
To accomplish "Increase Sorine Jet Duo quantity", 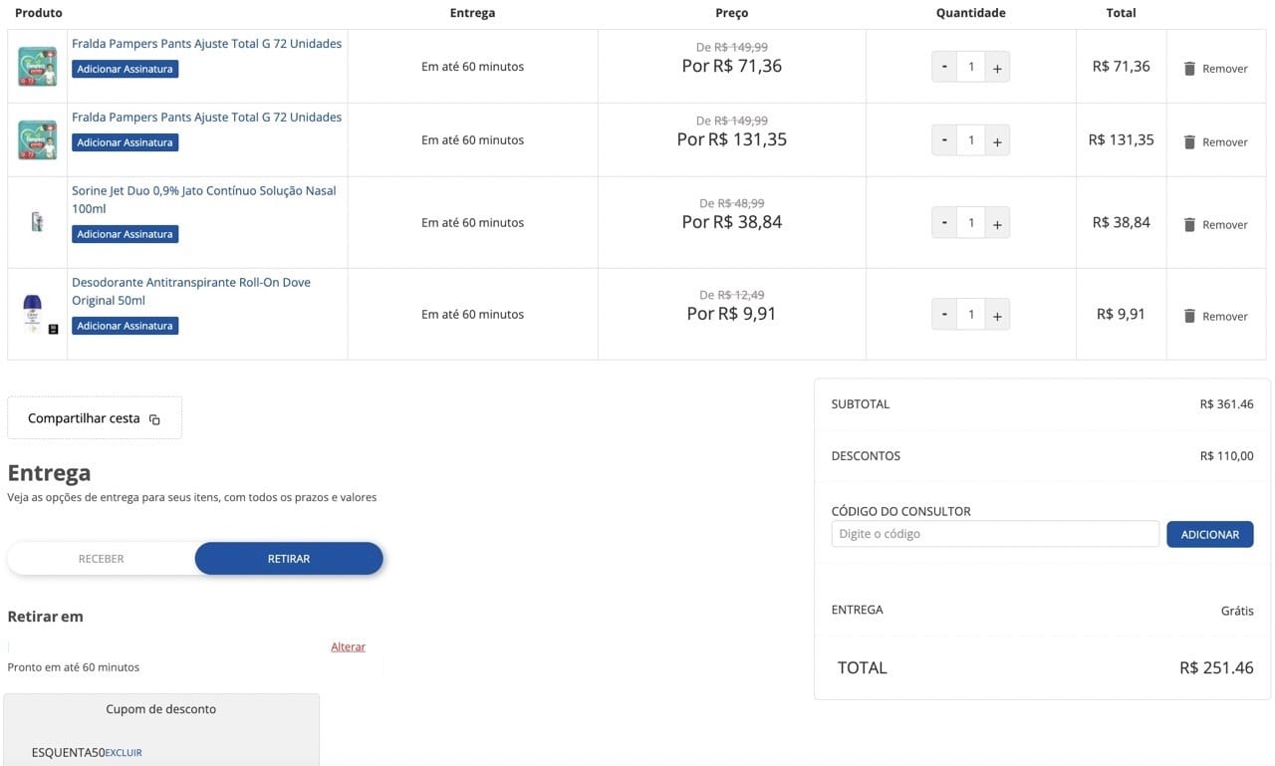I will coord(997,223).
